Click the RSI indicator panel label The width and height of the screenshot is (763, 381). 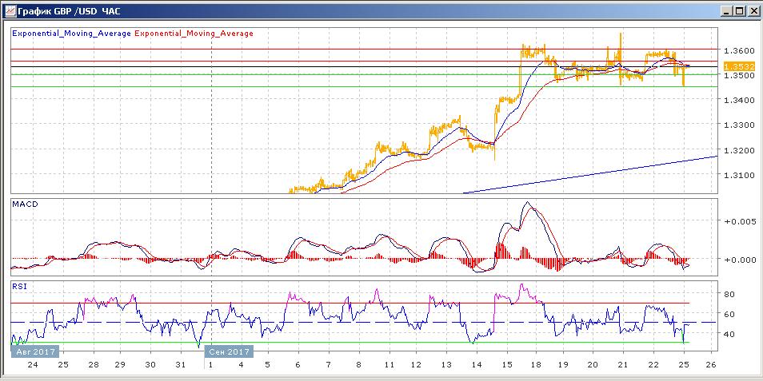[18, 284]
